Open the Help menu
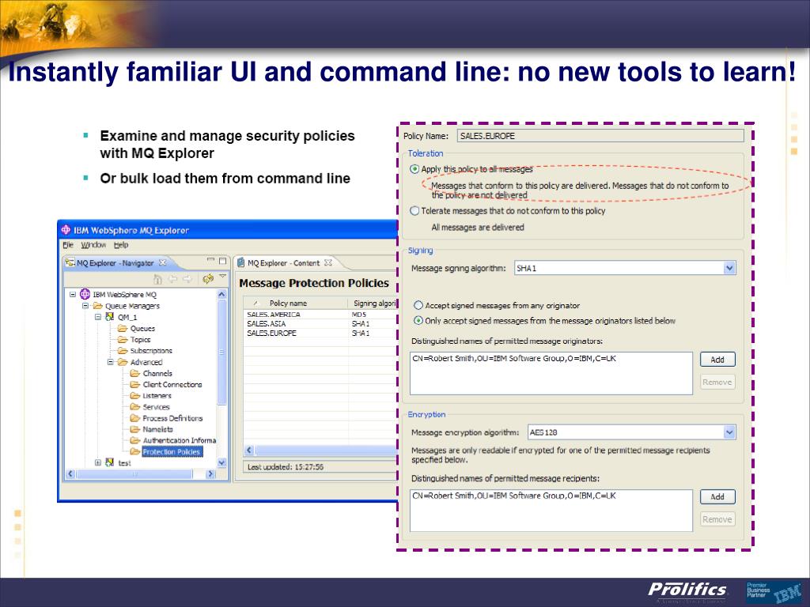The width and height of the screenshot is (810, 607). tap(121, 245)
